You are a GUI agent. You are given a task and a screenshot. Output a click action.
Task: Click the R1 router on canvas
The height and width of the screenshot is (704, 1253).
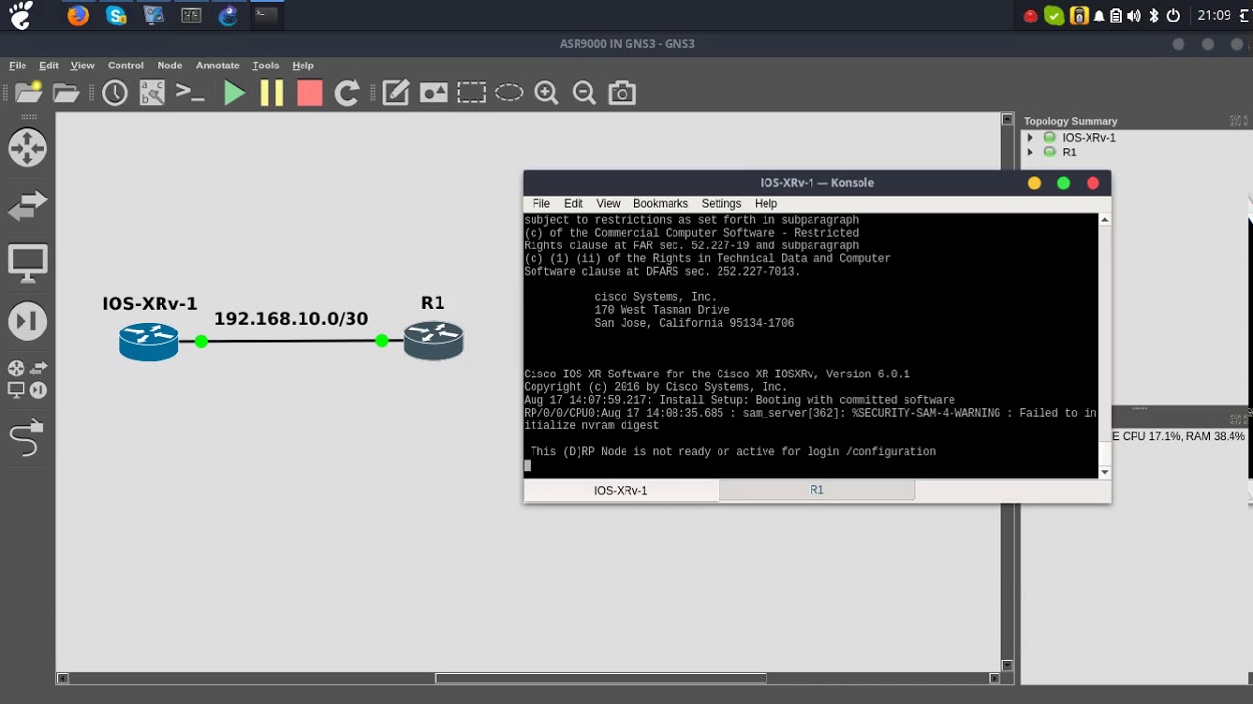point(434,340)
